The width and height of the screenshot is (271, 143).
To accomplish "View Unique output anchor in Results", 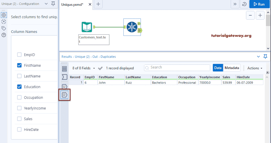I will click(x=65, y=86).
